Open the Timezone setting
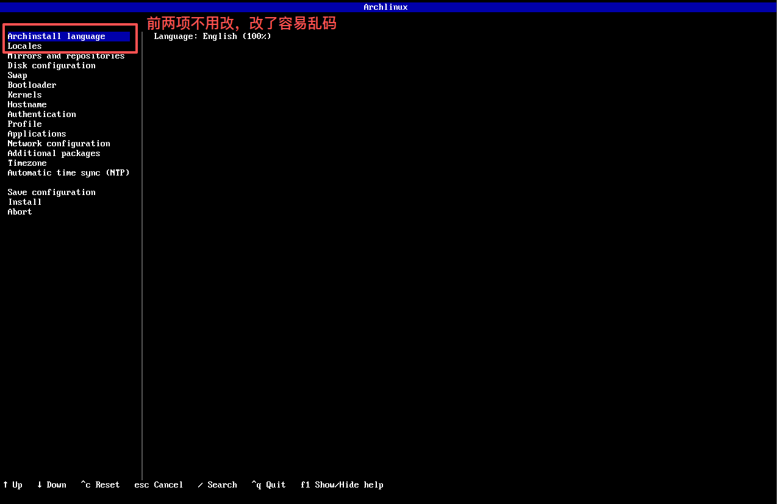 pyautogui.click(x=27, y=163)
